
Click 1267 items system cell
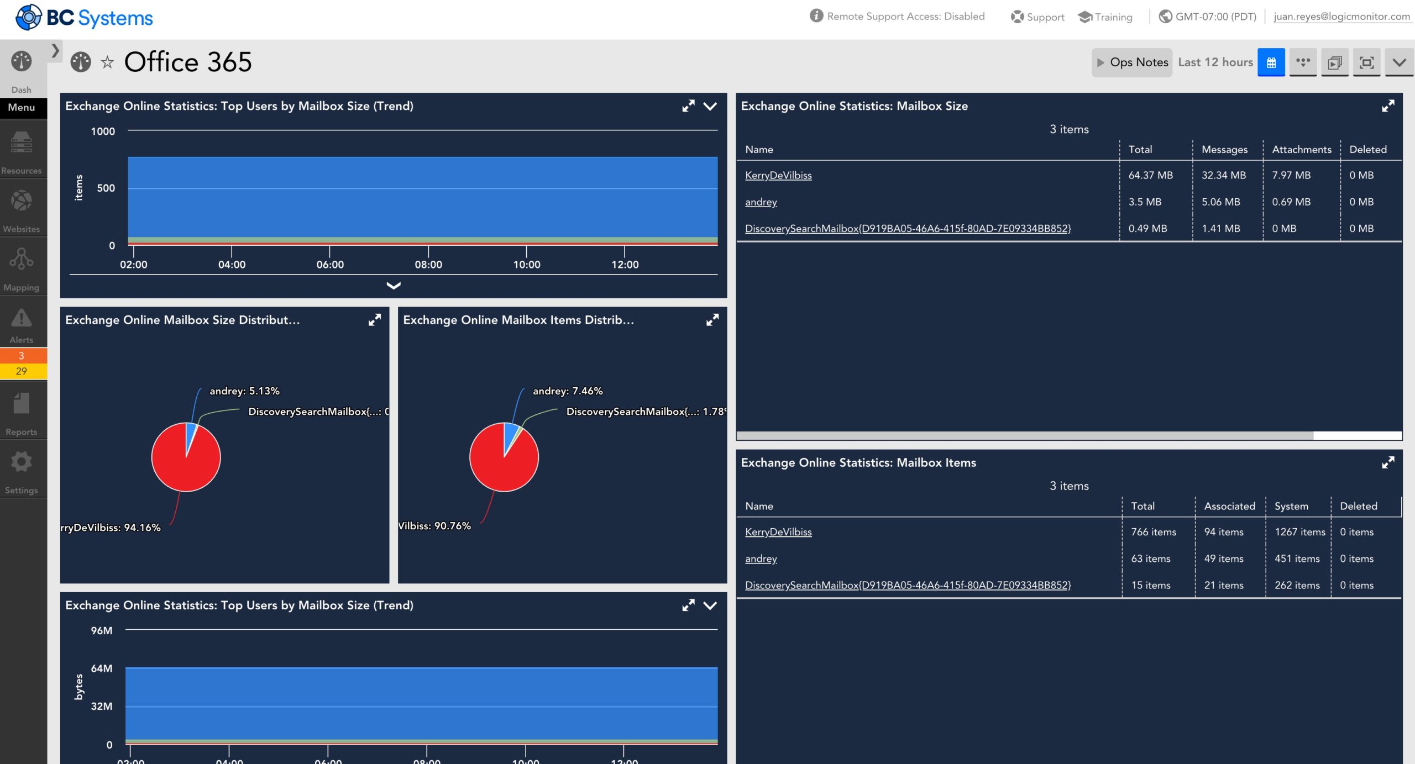(x=1300, y=532)
